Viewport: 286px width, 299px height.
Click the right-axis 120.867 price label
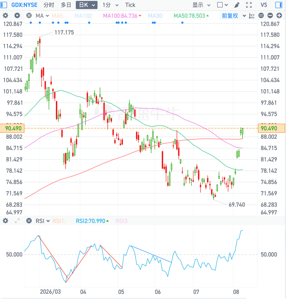[270, 24]
